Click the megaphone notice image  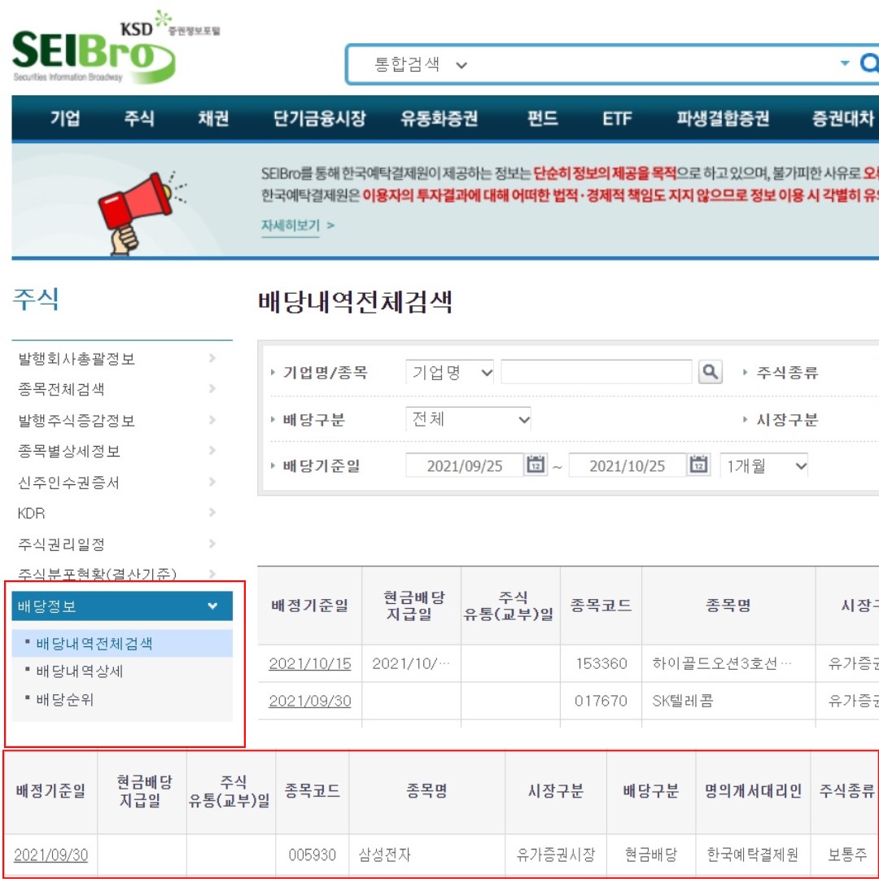pyautogui.click(x=142, y=213)
